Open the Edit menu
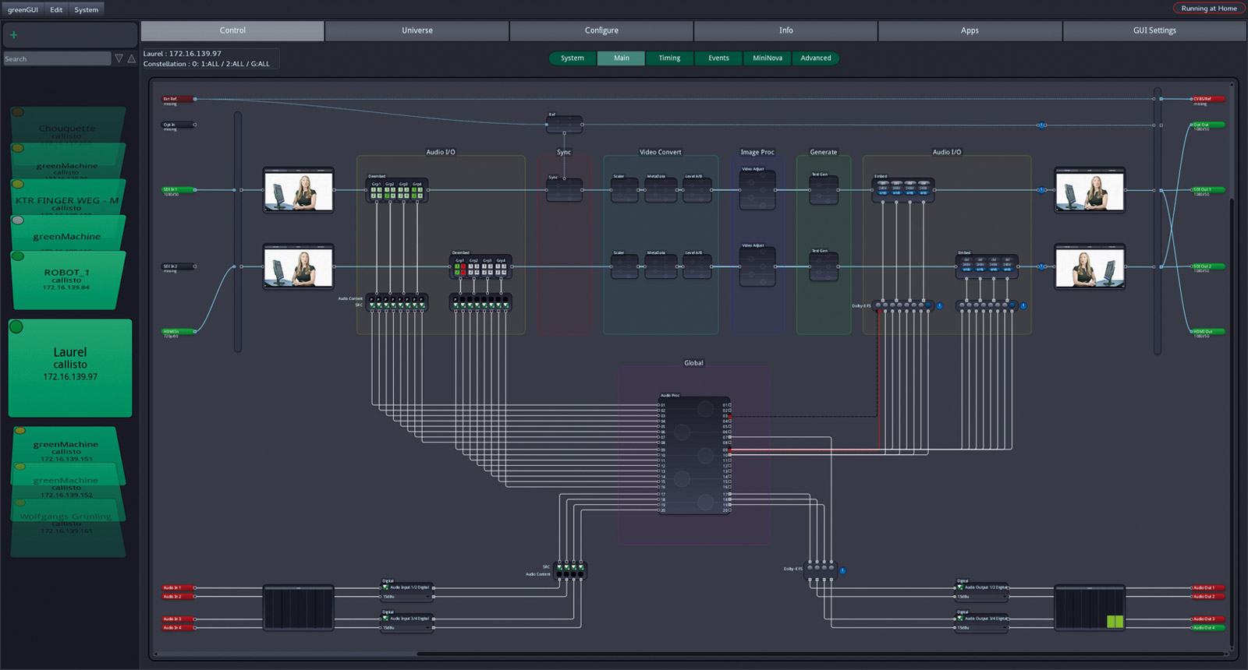The height and width of the screenshot is (670, 1248). (56, 9)
